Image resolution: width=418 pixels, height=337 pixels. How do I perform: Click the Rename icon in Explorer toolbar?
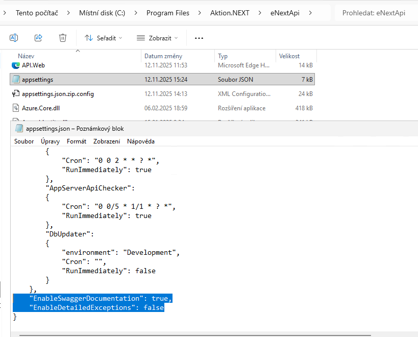pyautogui.click(x=14, y=38)
